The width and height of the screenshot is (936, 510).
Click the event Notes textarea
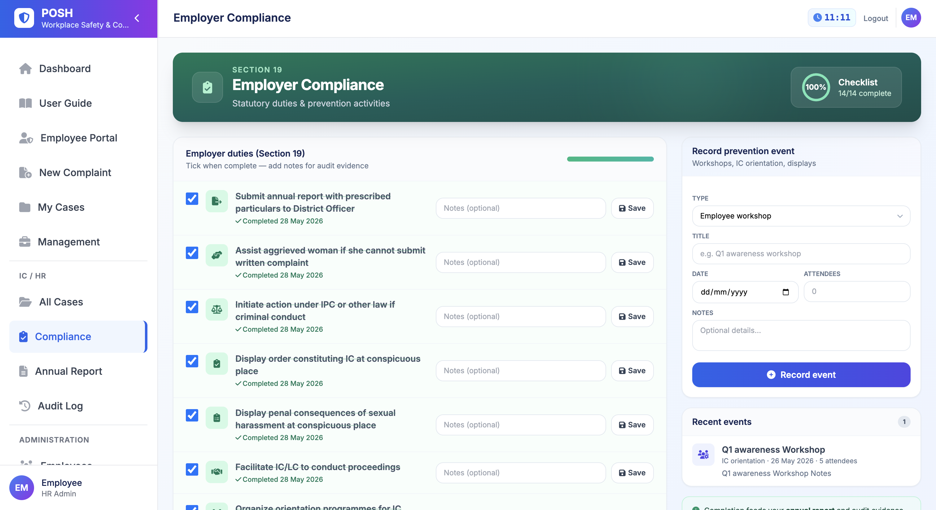[801, 335]
